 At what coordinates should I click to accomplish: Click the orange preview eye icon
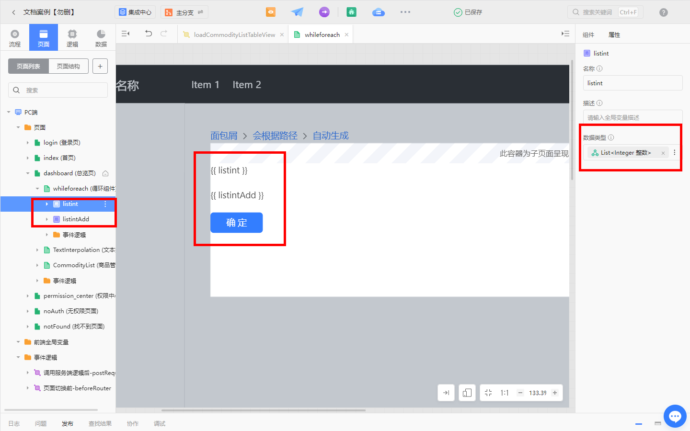[x=270, y=11]
